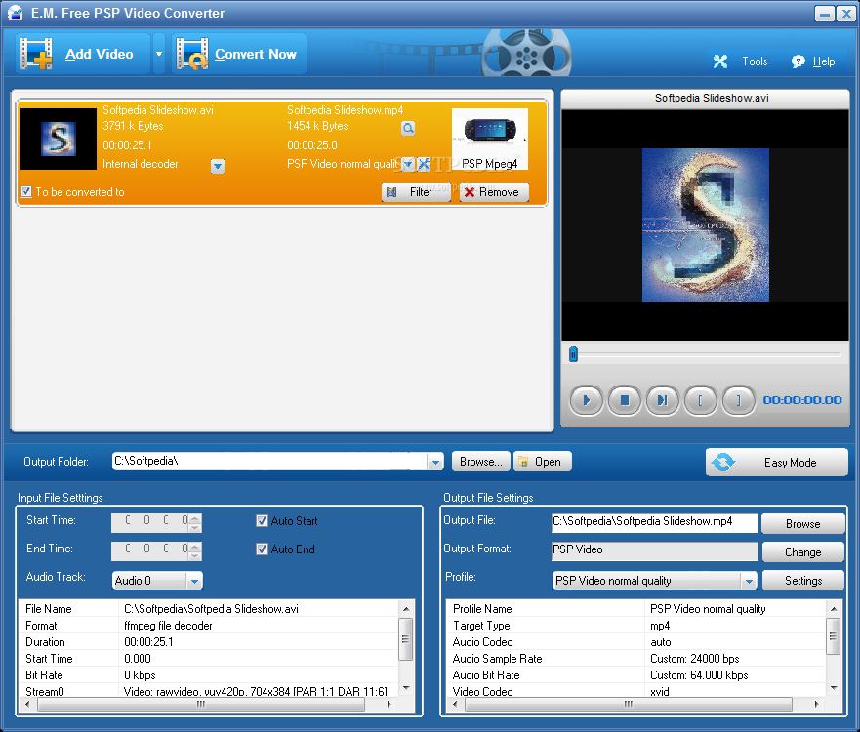Expand the Internal decoder dropdown

point(218,166)
